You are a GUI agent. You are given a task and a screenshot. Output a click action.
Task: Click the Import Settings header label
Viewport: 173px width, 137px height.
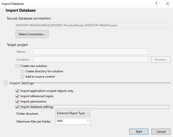[x=22, y=83]
